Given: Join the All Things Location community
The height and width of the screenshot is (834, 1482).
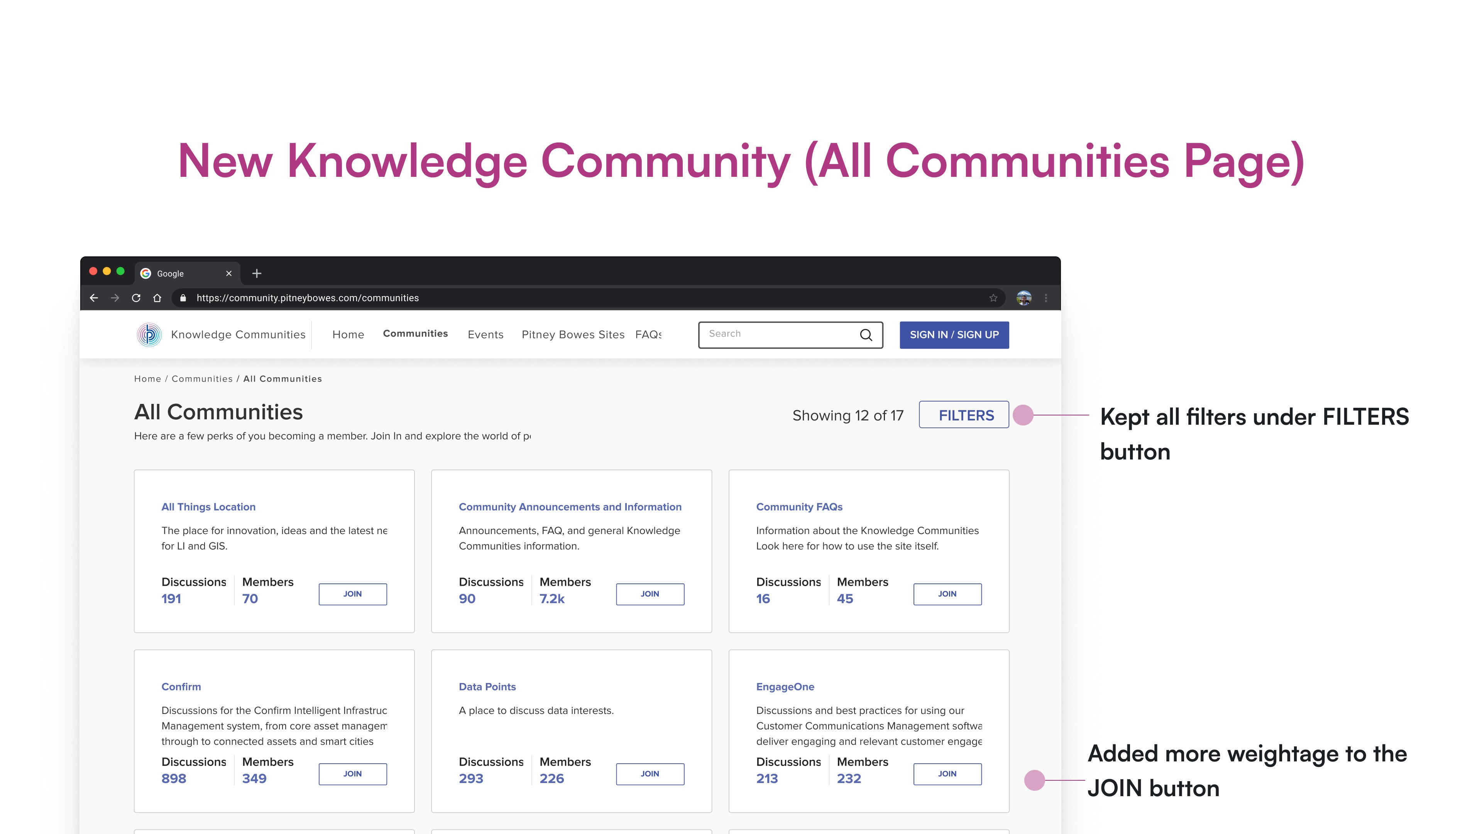Looking at the screenshot, I should coord(352,594).
